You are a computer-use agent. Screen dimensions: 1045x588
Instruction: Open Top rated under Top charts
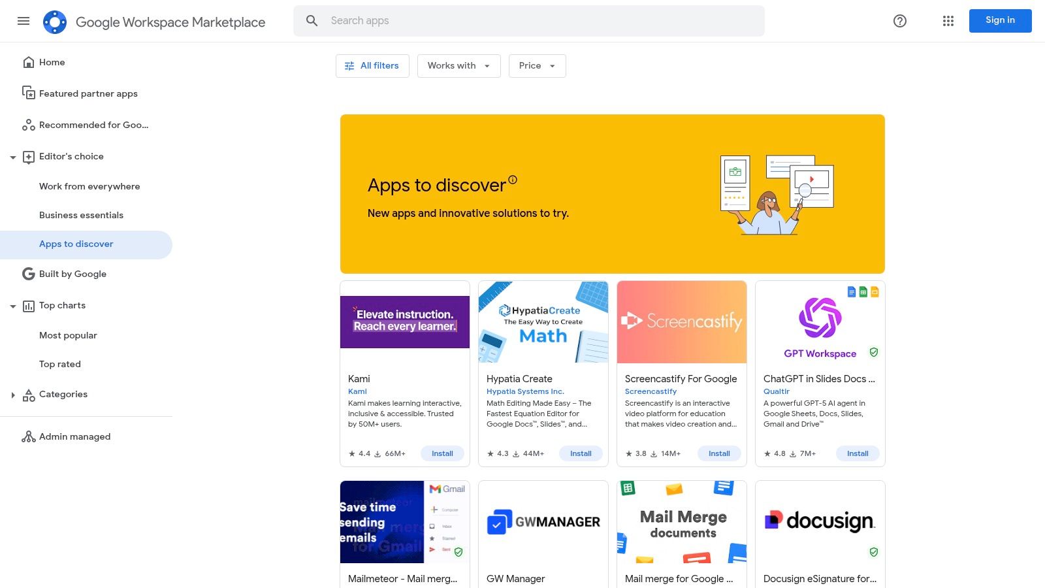(59, 364)
